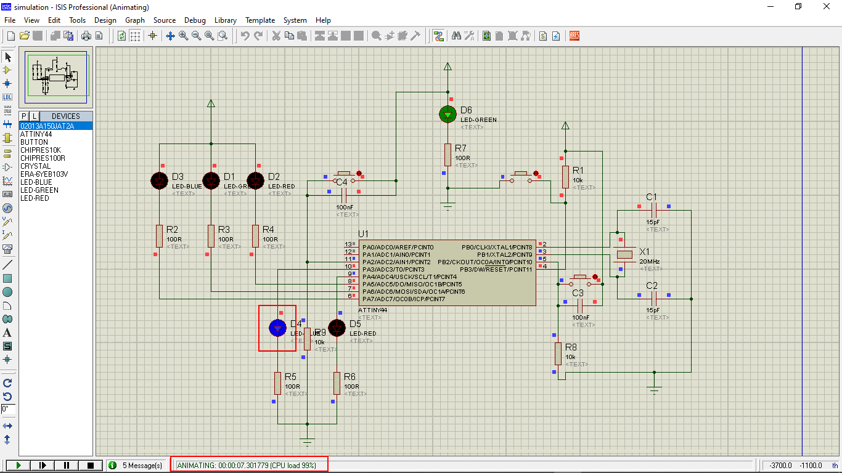This screenshot has width=842, height=473.
Task: Run the Electrical Rule Check icon
Action: (x=555, y=36)
